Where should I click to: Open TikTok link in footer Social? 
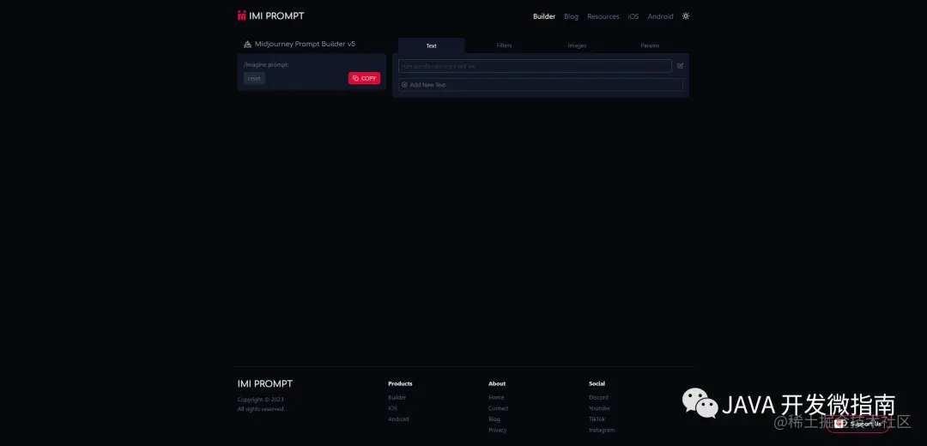coord(597,419)
